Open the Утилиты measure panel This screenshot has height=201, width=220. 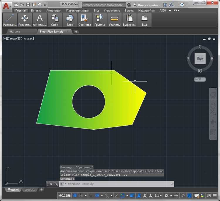tap(115, 20)
